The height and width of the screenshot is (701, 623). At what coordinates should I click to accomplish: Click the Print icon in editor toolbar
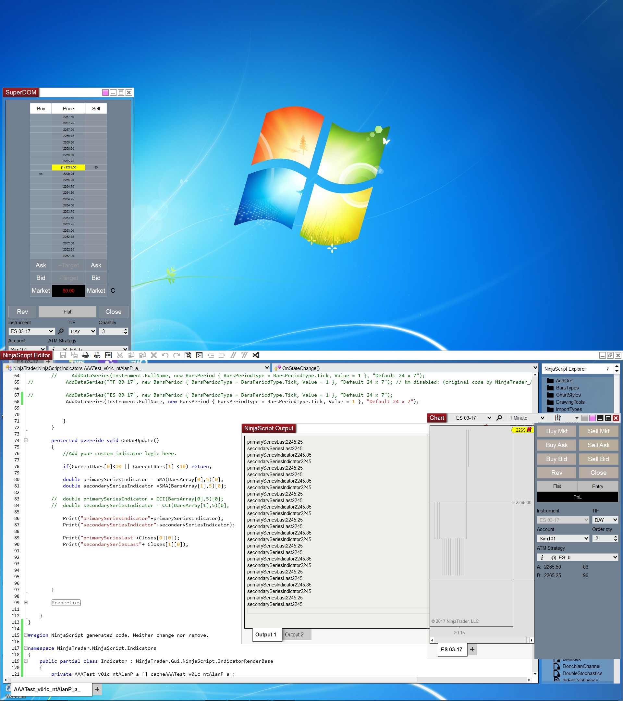[x=86, y=355]
